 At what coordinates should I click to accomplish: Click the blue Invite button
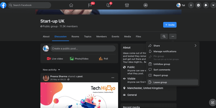click(170, 25)
